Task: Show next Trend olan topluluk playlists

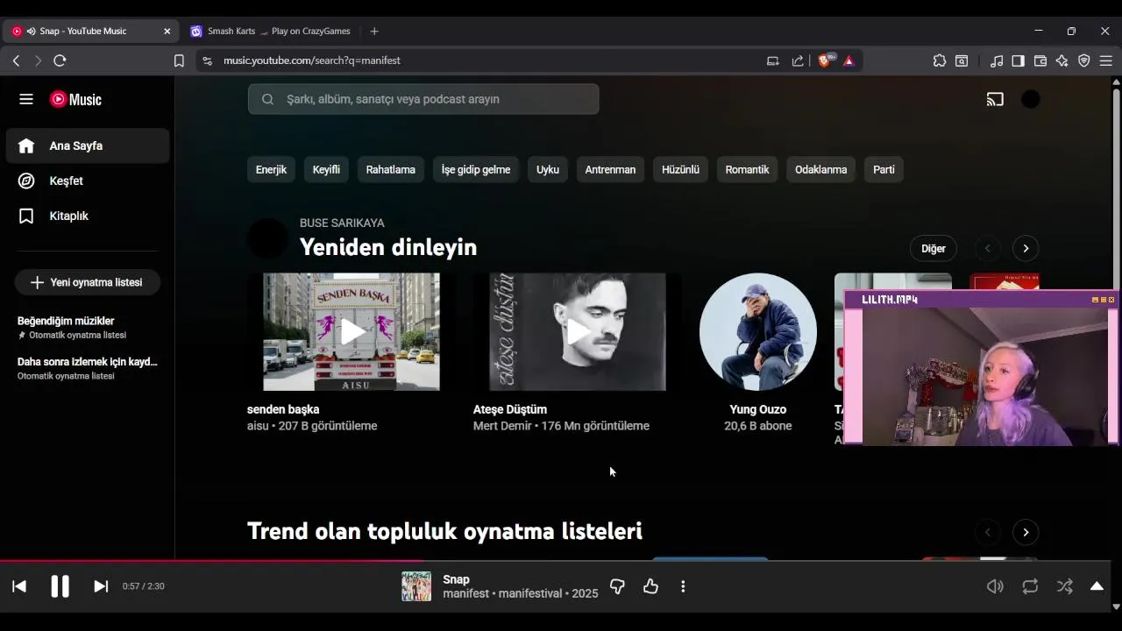Action: click(1026, 532)
